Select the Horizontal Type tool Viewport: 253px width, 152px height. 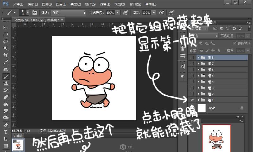tap(6, 132)
